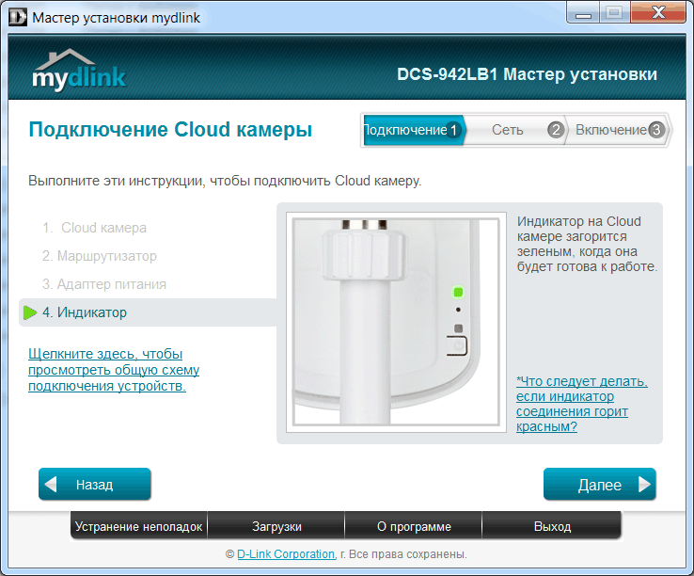Switch to the Подключение 1 stage tab
The image size is (694, 576).
pos(414,130)
